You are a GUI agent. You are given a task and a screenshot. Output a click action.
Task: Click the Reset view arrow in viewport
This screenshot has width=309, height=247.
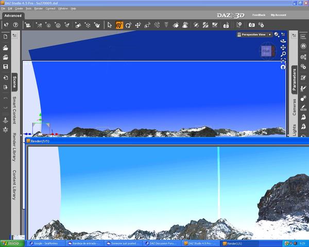click(283, 67)
